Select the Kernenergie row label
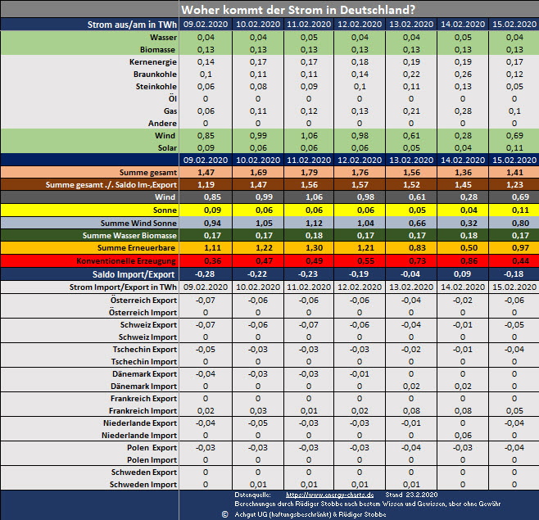Viewport: 539px width, 520px height. [x=153, y=62]
